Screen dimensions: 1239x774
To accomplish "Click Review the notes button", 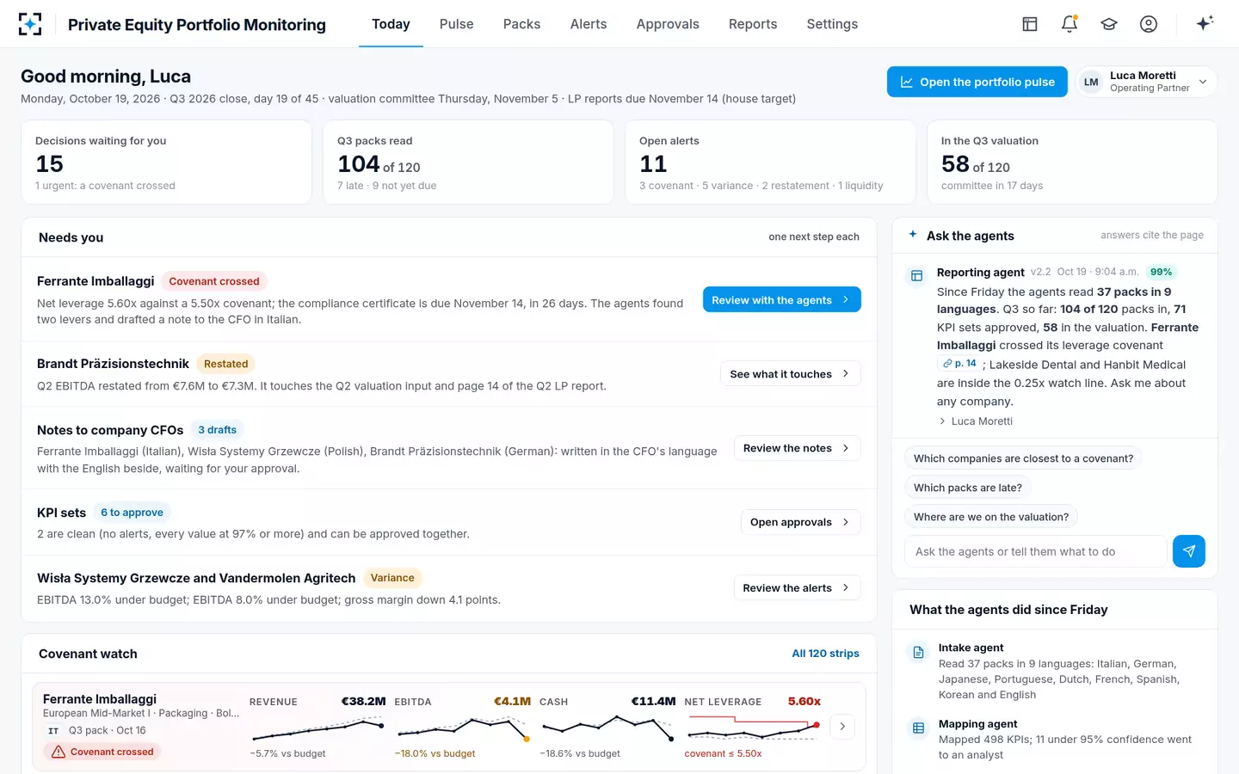I will click(797, 448).
